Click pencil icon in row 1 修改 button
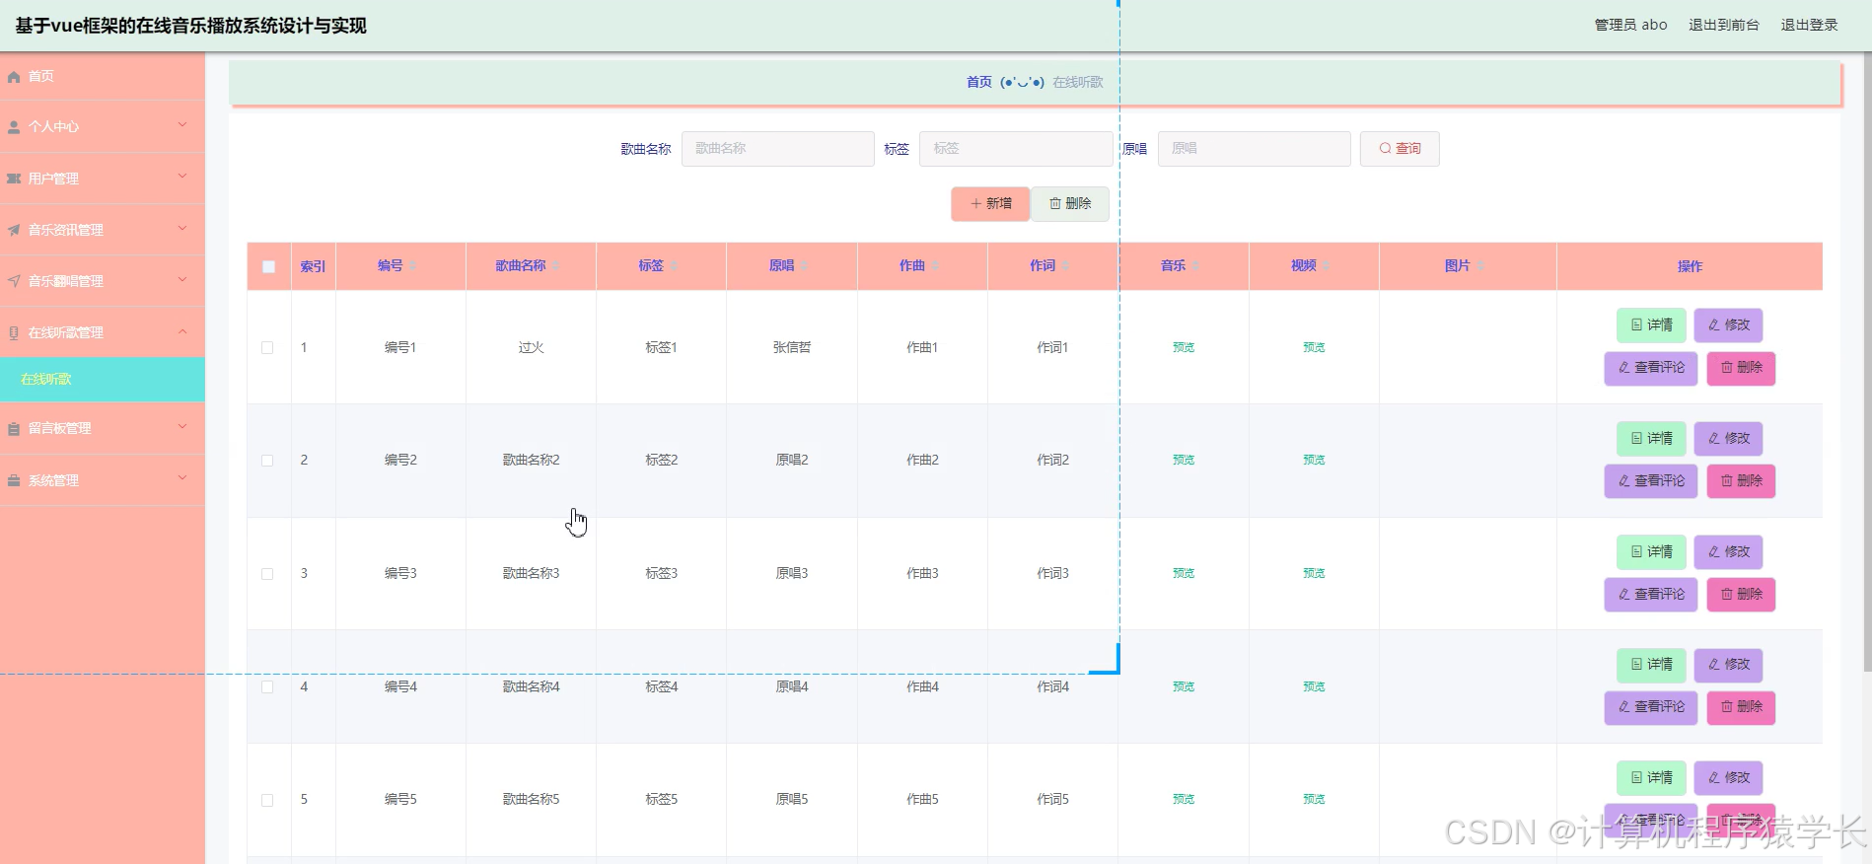The height and width of the screenshot is (864, 1872). (1714, 325)
